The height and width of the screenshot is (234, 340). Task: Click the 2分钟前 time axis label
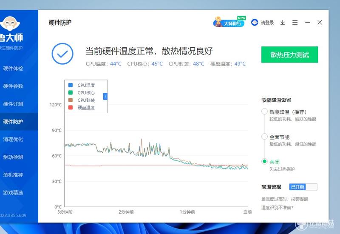[x=126, y=212]
